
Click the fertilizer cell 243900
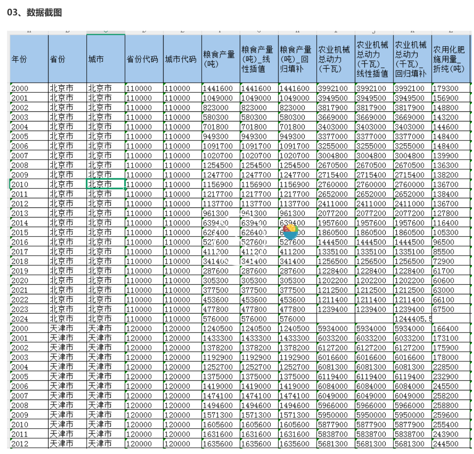point(451,434)
